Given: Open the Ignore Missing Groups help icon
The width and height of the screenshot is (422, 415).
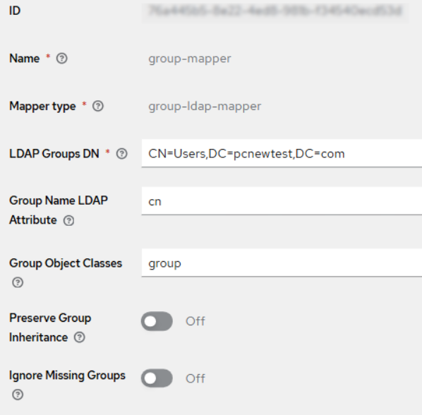Looking at the screenshot, I should [x=18, y=395].
